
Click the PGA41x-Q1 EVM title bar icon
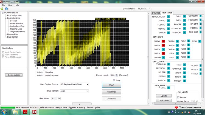pyautogui.click(x=1, y=2)
